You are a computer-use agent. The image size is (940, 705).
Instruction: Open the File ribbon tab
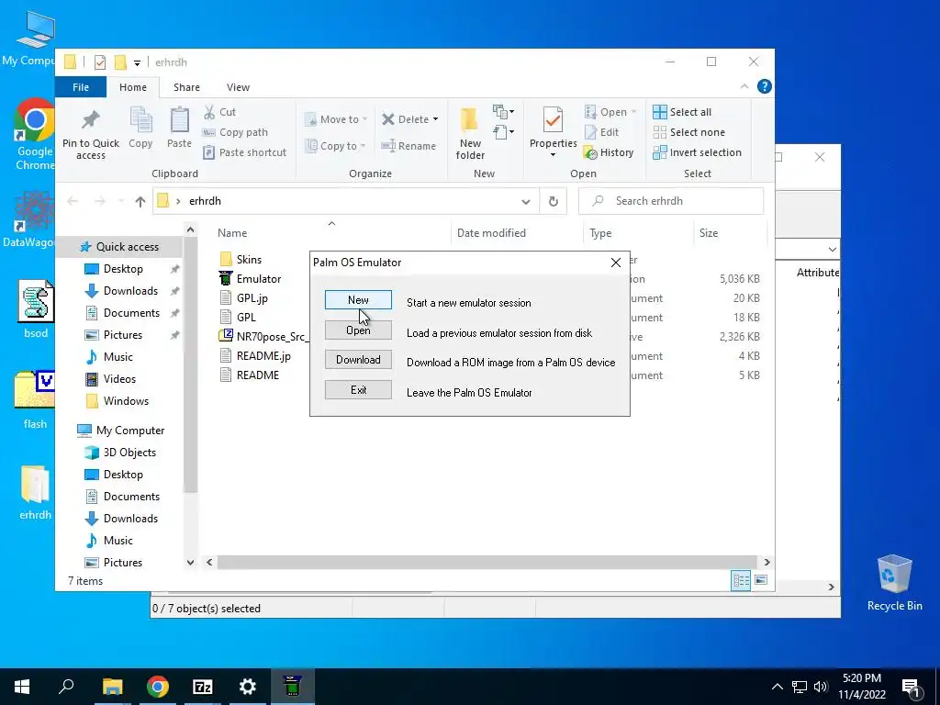click(x=81, y=87)
